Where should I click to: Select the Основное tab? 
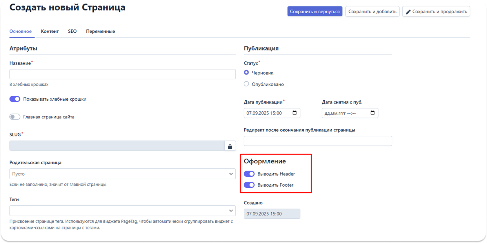click(21, 31)
